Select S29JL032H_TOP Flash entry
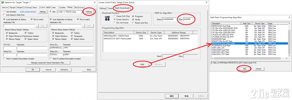292x100 pixels. coord(250,54)
